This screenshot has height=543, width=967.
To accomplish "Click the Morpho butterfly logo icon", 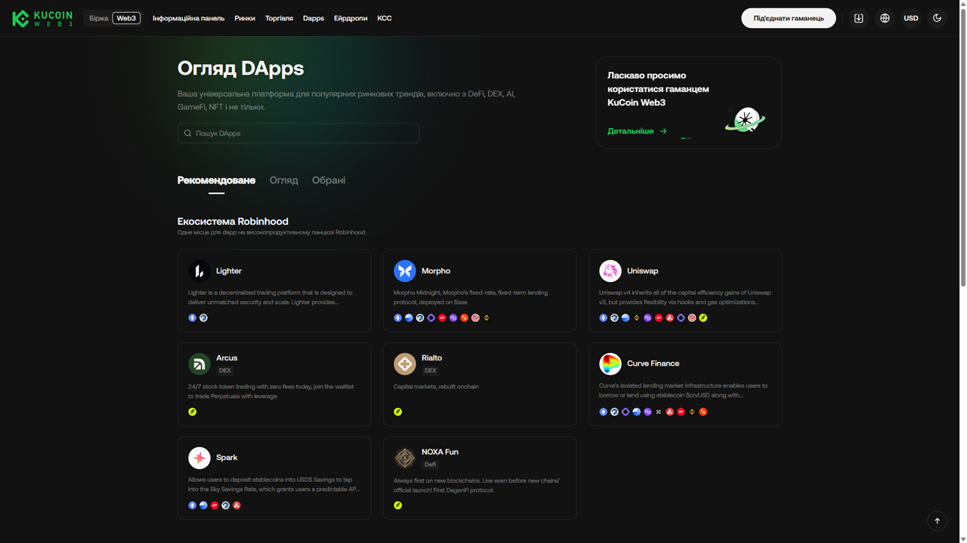I will pos(405,271).
